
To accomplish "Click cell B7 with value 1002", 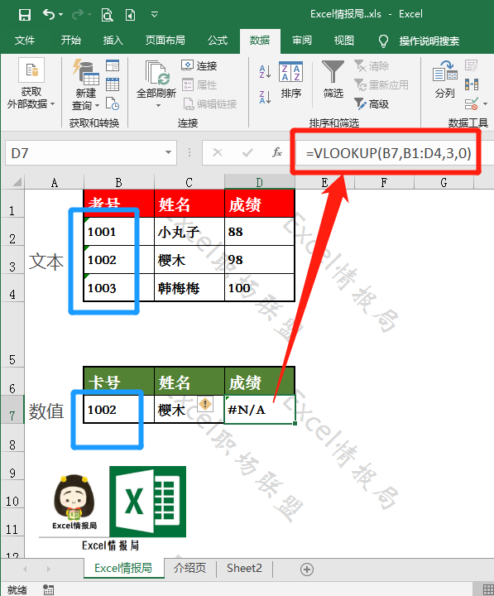I will pyautogui.click(x=118, y=410).
